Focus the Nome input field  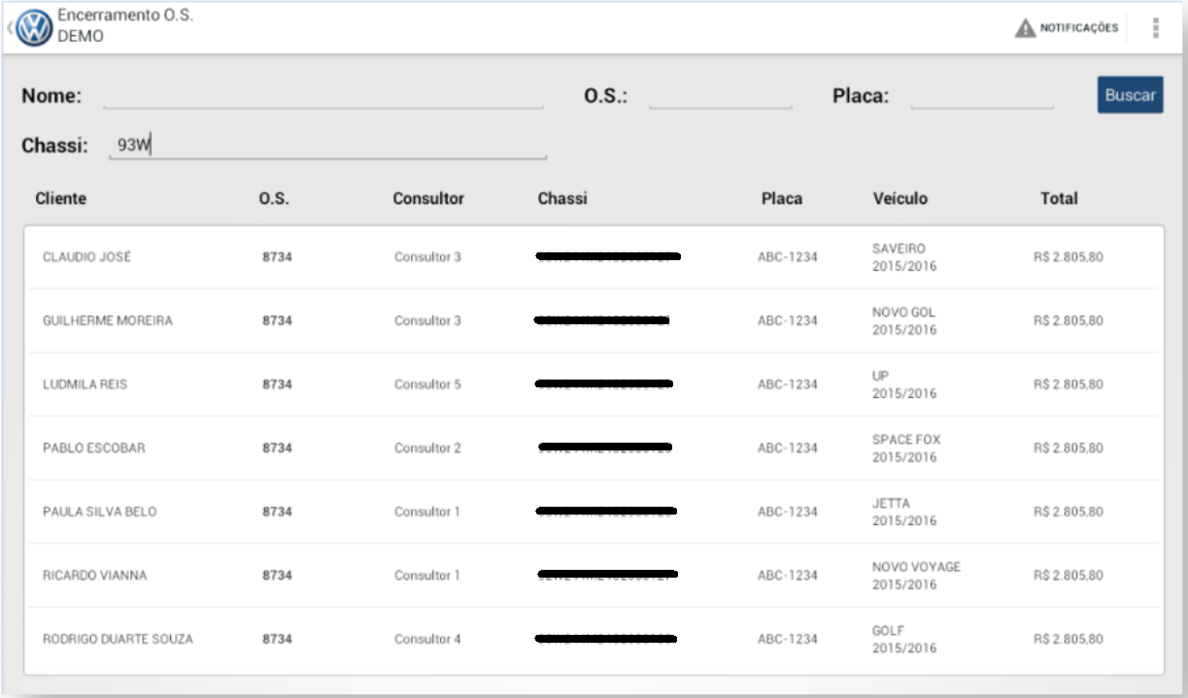(322, 96)
